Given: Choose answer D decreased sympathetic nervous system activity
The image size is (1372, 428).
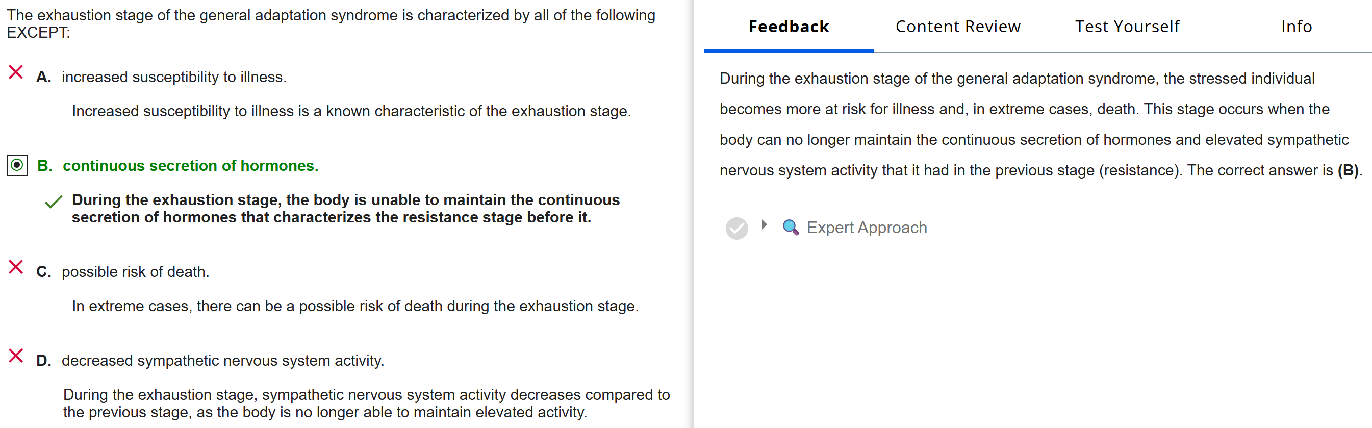Looking at the screenshot, I should click(x=222, y=361).
